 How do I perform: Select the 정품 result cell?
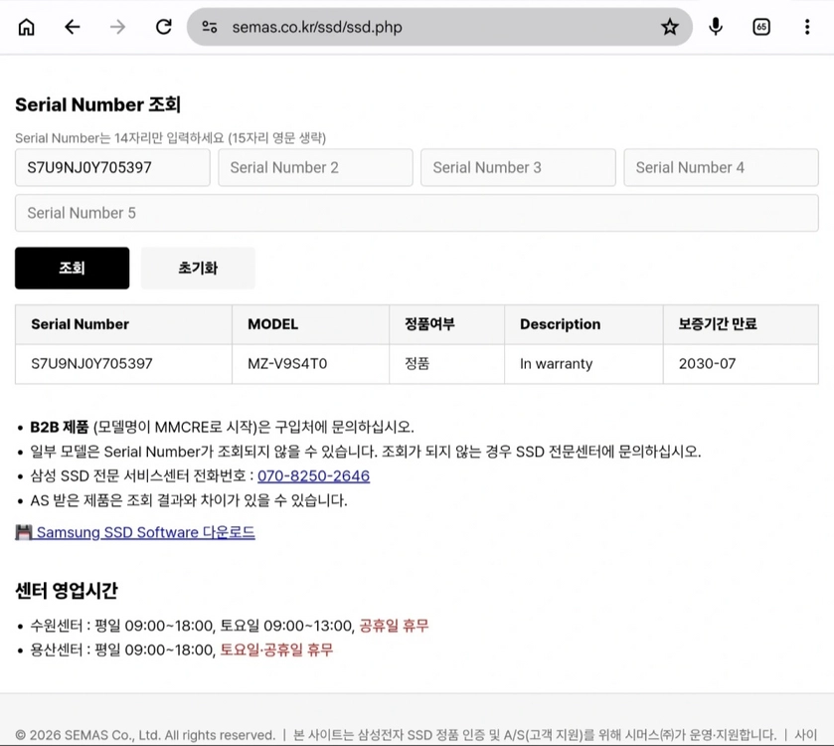(446, 364)
